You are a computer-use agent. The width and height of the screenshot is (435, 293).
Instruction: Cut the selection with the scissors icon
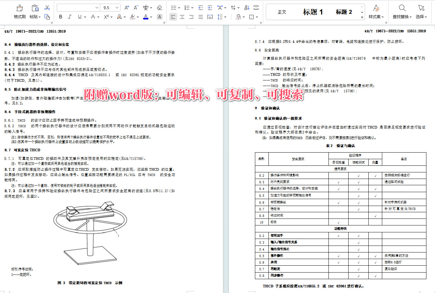click(47, 8)
